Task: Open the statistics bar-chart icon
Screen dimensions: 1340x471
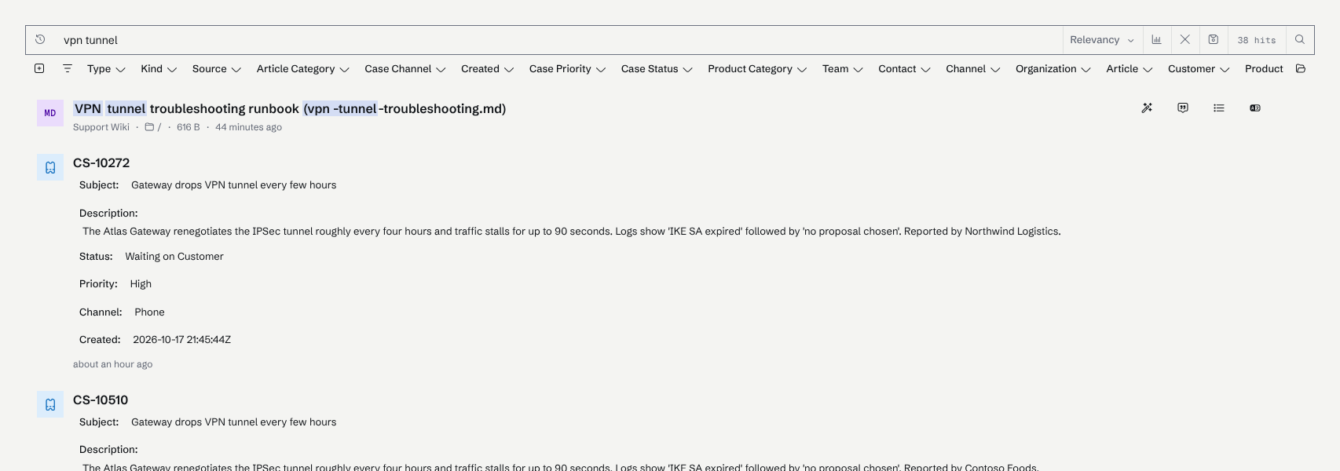Action: pos(1157,39)
